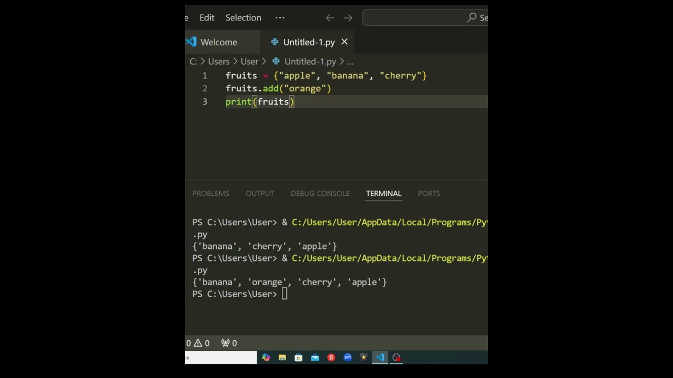The image size is (673, 378).
Task: Click the screen recorder icon in taskbar
Action: [396, 358]
